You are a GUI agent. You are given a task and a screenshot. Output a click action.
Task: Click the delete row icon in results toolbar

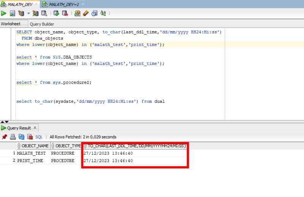click(x=30, y=137)
